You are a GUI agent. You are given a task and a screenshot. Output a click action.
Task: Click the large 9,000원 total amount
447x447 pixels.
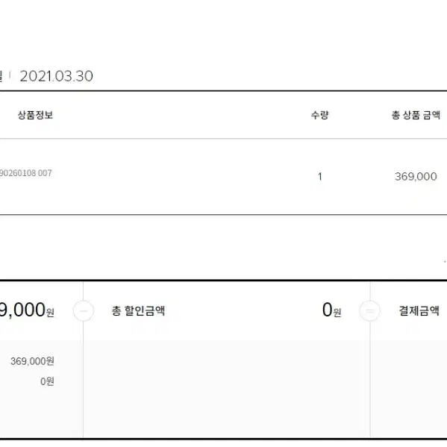27,310
